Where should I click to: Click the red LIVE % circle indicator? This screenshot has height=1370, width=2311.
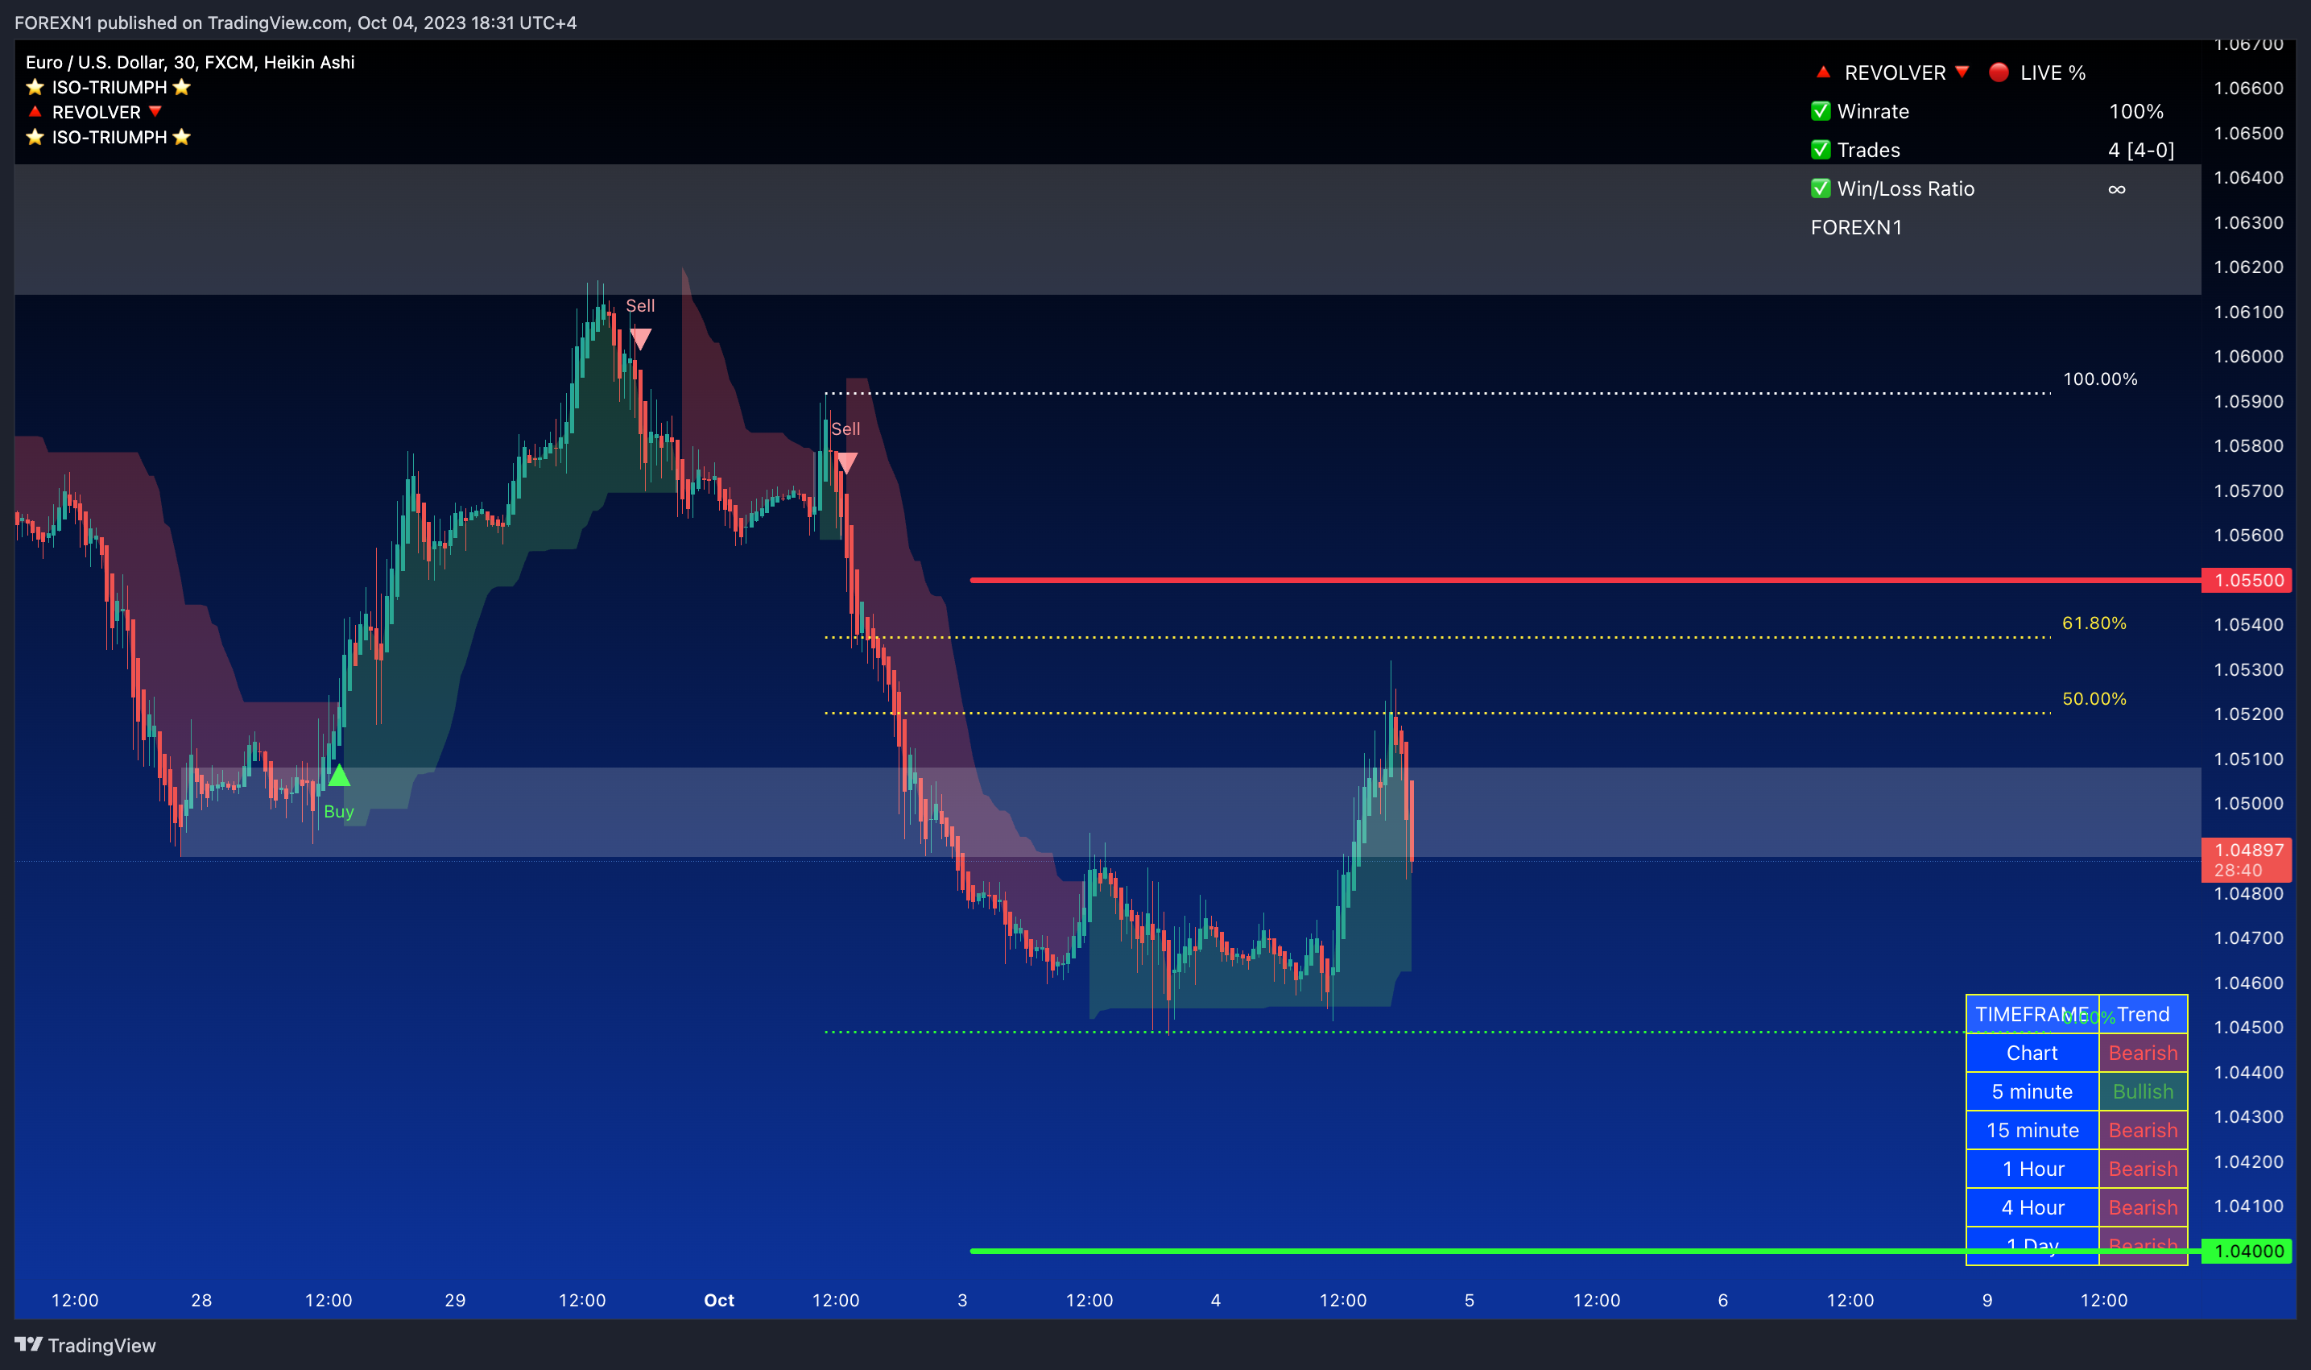click(1999, 72)
